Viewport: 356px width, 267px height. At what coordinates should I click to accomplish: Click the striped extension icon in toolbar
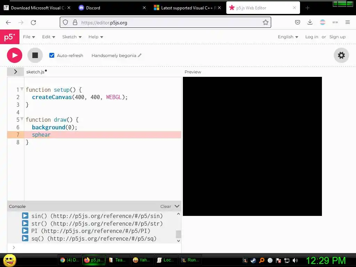322,22
